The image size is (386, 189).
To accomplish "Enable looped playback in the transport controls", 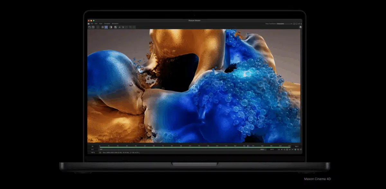I will [295, 149].
